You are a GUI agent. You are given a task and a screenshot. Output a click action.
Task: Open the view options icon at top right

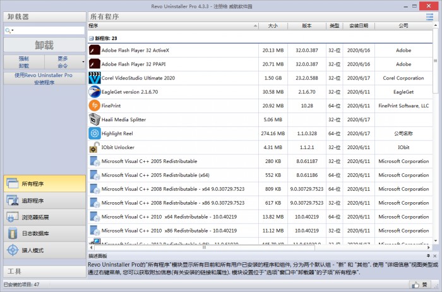click(429, 16)
